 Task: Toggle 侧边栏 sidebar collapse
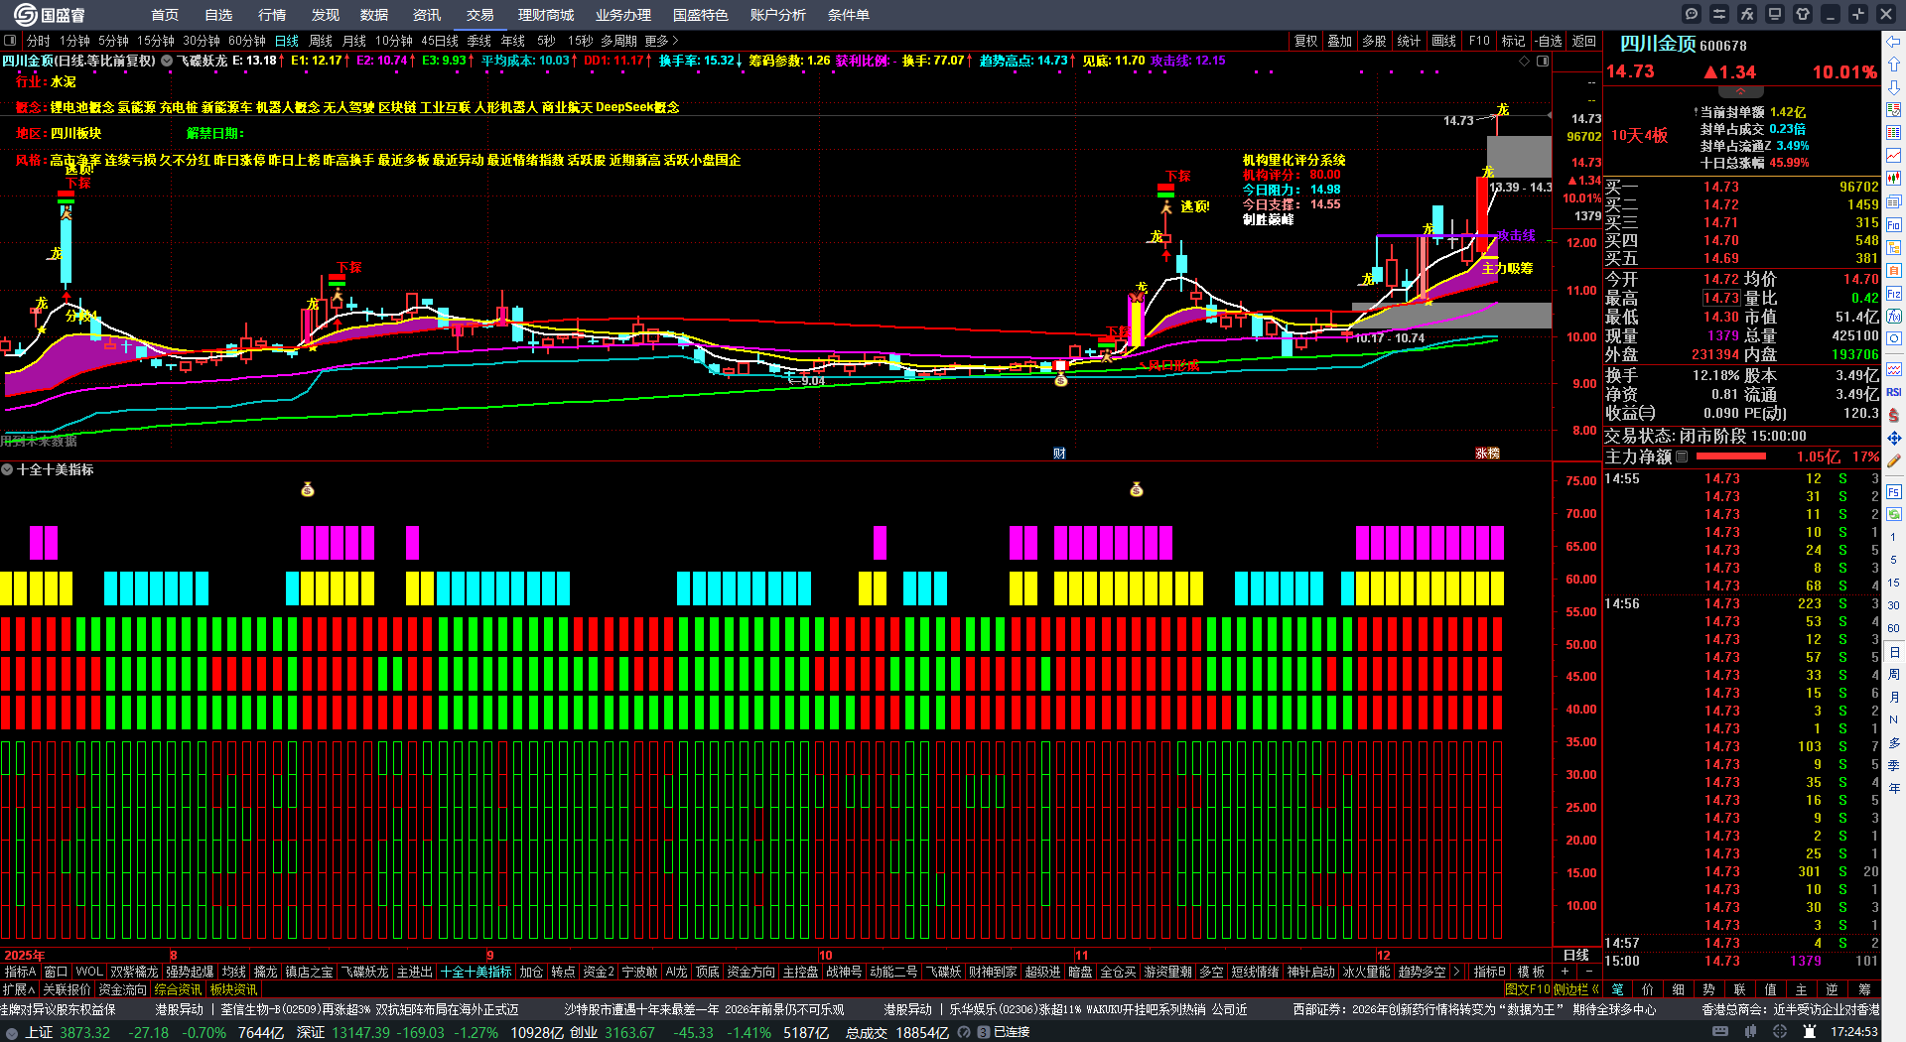1575,989
